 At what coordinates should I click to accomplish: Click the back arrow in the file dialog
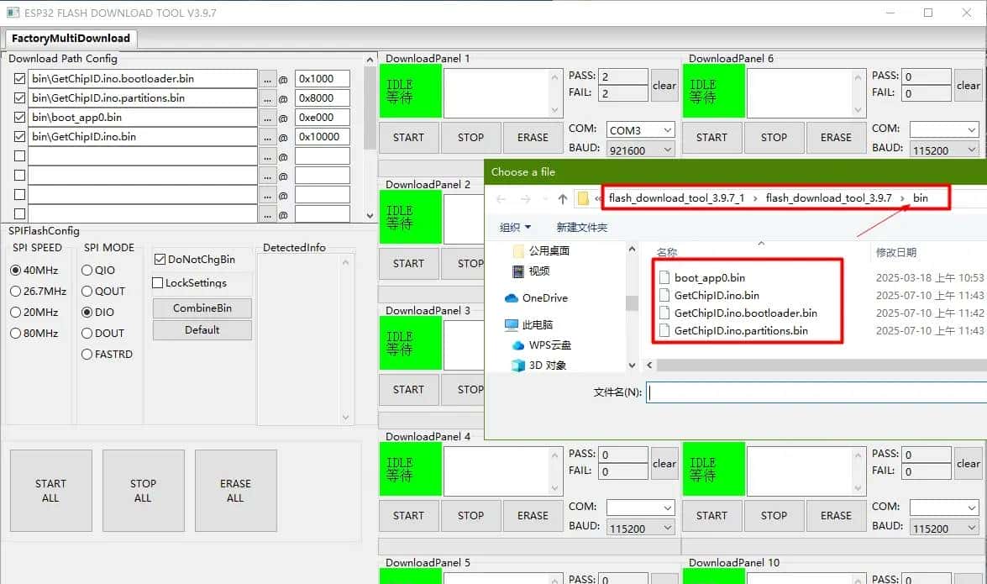[502, 198]
